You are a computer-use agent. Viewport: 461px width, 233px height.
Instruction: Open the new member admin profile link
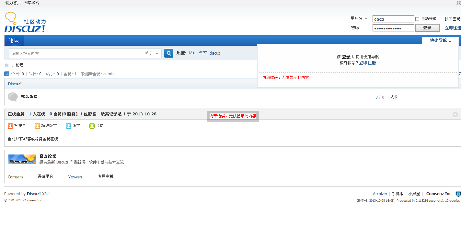(109, 74)
